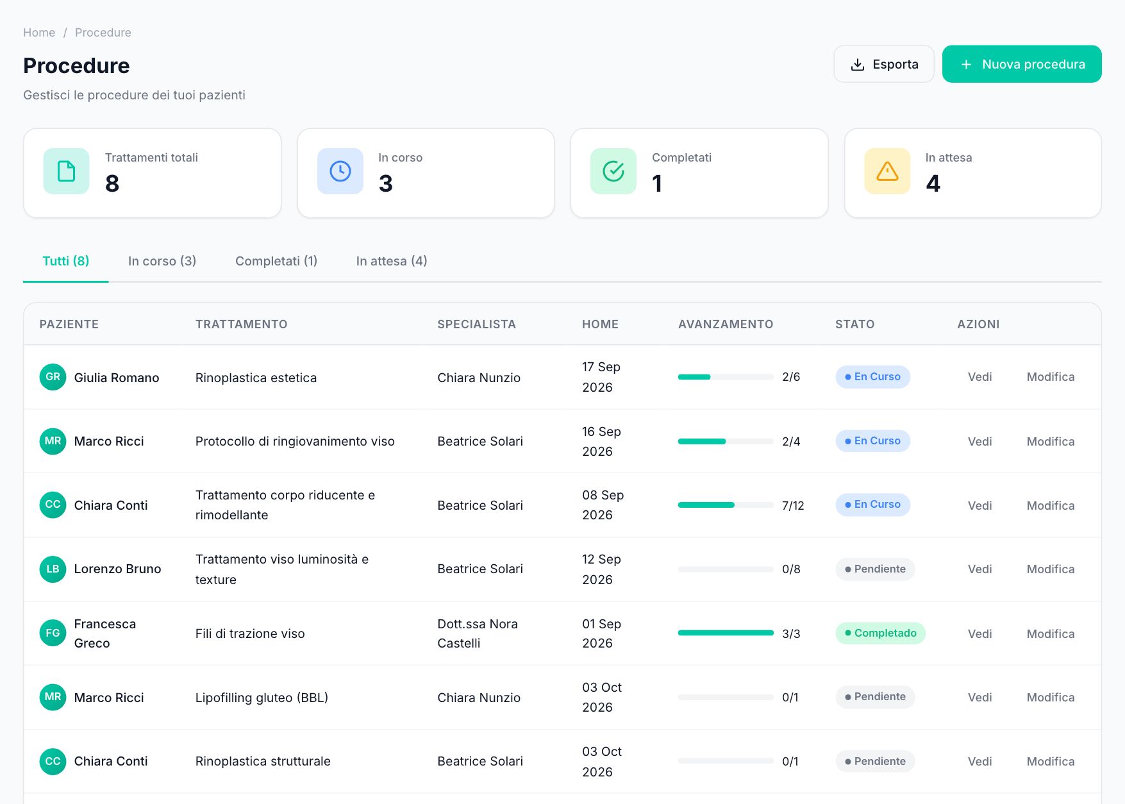Click the AVANZAMENTO column header
Viewport: 1125px width, 804px height.
tap(726, 324)
